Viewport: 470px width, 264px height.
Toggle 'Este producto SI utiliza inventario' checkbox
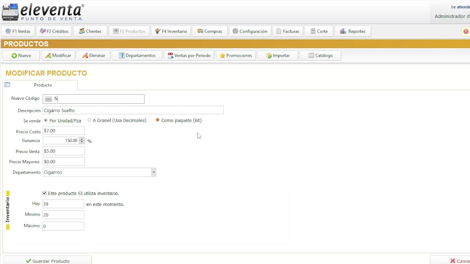[x=44, y=193]
